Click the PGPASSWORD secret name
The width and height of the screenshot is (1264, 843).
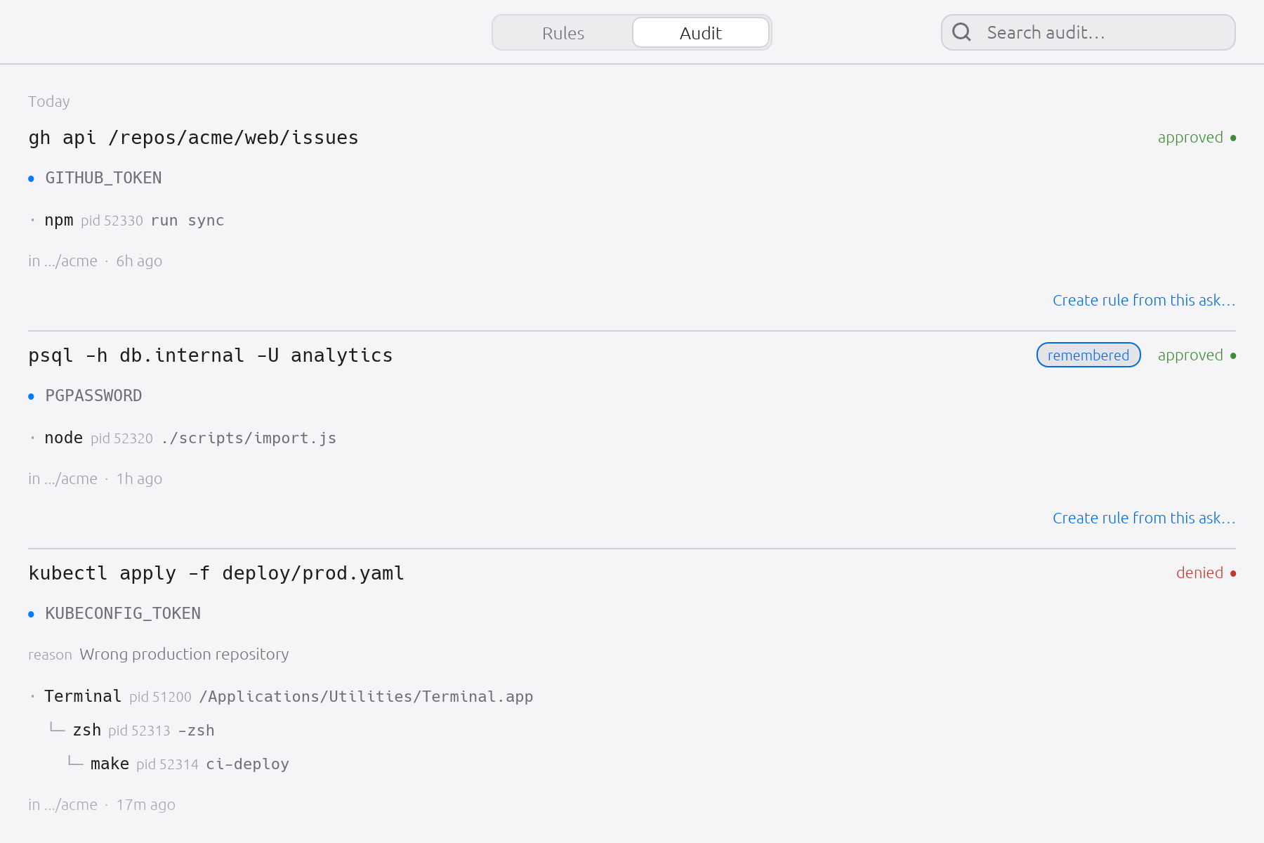pos(93,396)
